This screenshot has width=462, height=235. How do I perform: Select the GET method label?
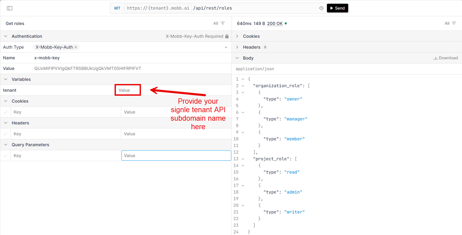pos(117,8)
